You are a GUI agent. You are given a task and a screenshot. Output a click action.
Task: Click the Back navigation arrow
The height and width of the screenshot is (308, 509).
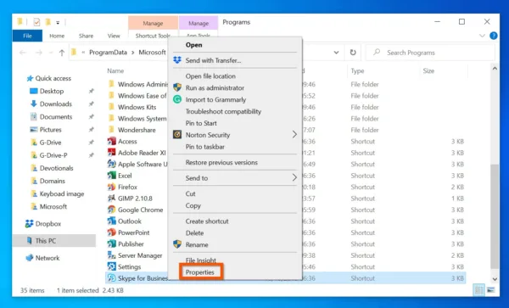point(23,53)
